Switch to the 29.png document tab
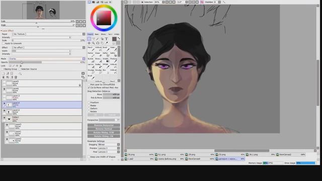This screenshot has width=322, height=181. tap(200, 154)
